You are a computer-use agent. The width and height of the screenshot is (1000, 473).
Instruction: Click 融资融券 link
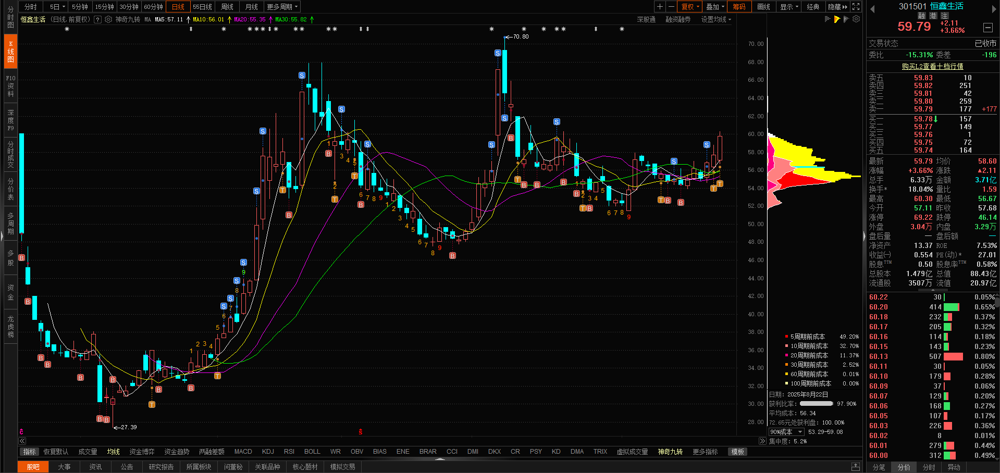678,19
